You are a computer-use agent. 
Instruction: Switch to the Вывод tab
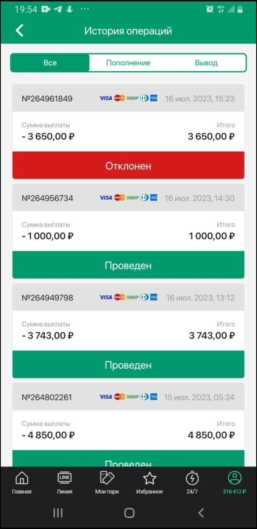[206, 63]
